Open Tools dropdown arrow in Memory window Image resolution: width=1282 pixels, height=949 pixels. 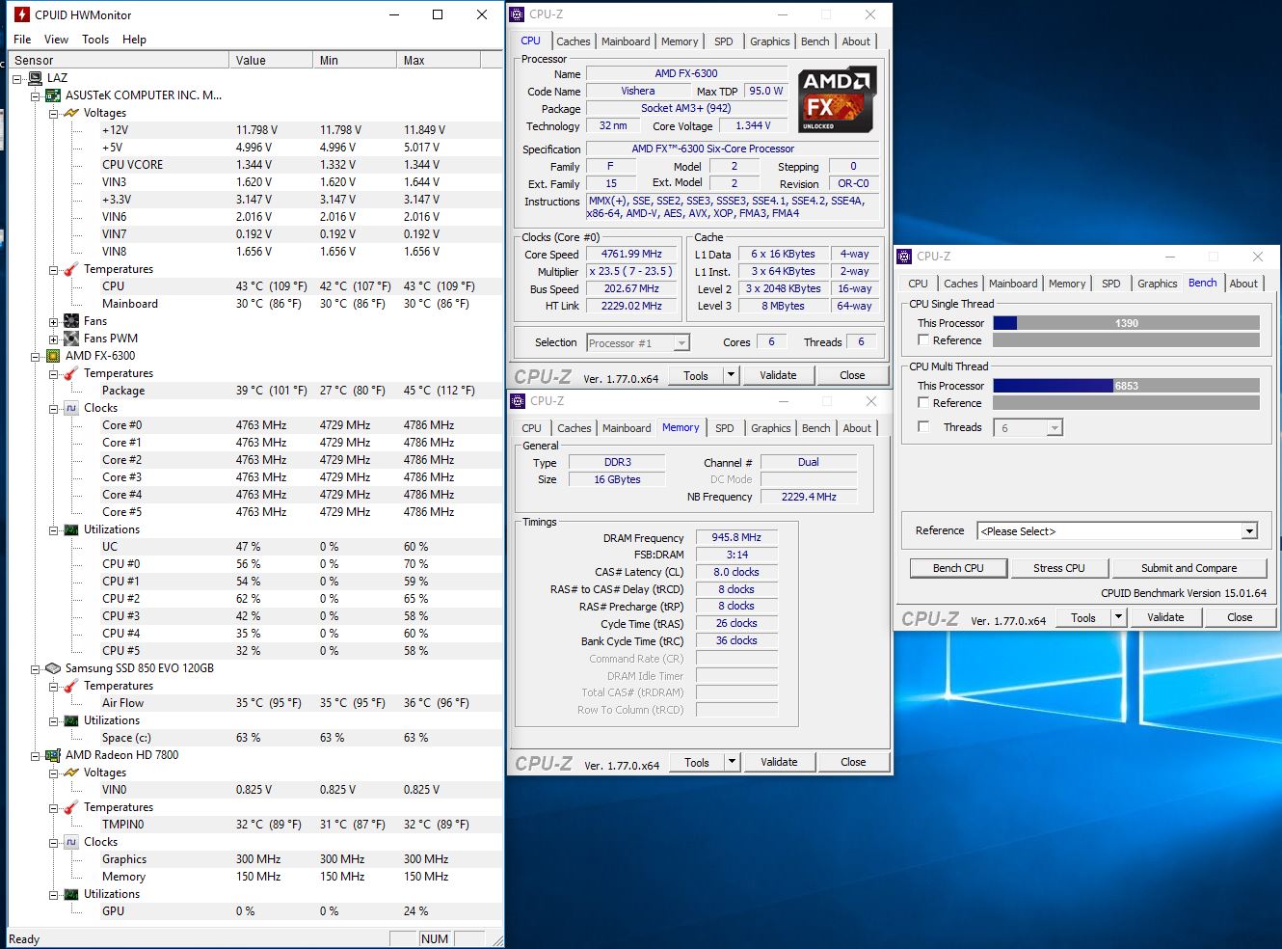732,762
